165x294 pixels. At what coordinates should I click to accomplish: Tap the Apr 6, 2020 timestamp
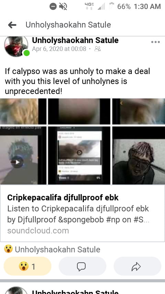[x=59, y=49]
